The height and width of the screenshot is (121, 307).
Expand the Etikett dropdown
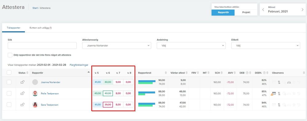[266, 46]
